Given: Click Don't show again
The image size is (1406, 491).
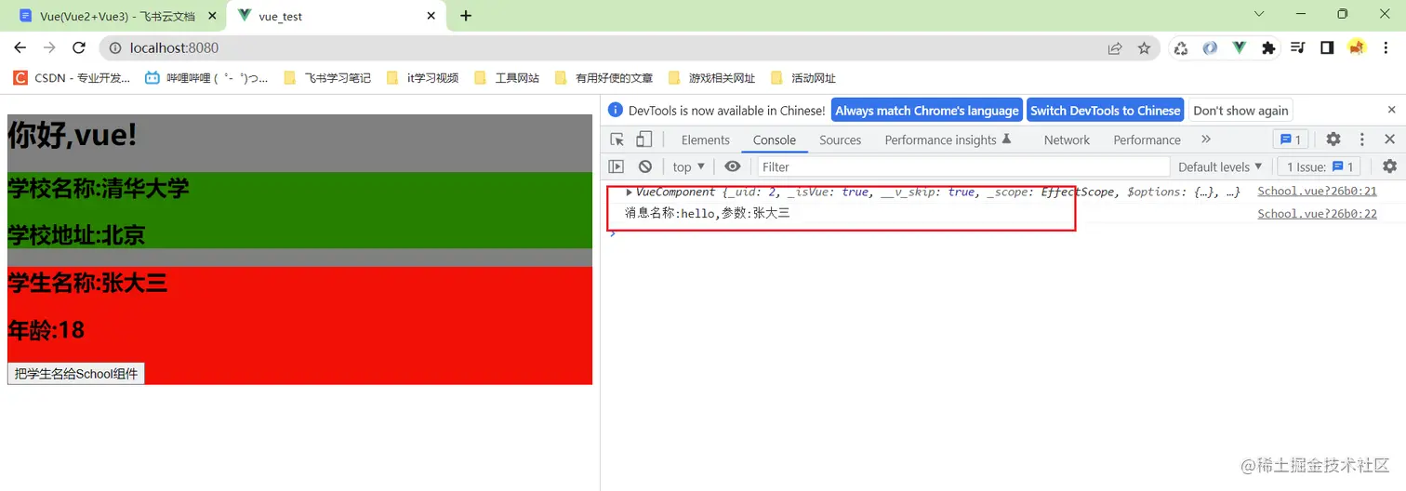Looking at the screenshot, I should [1240, 110].
